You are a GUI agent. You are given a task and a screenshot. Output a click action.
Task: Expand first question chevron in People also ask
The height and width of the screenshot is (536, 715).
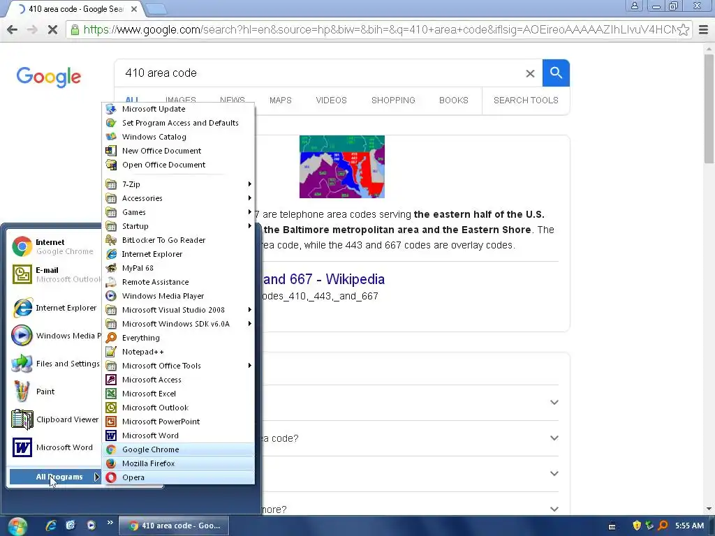(x=554, y=403)
